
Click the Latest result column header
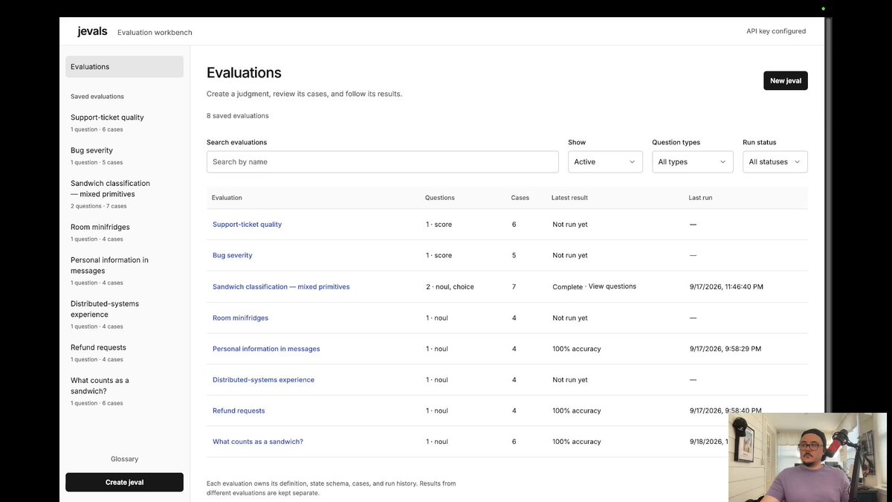point(569,198)
